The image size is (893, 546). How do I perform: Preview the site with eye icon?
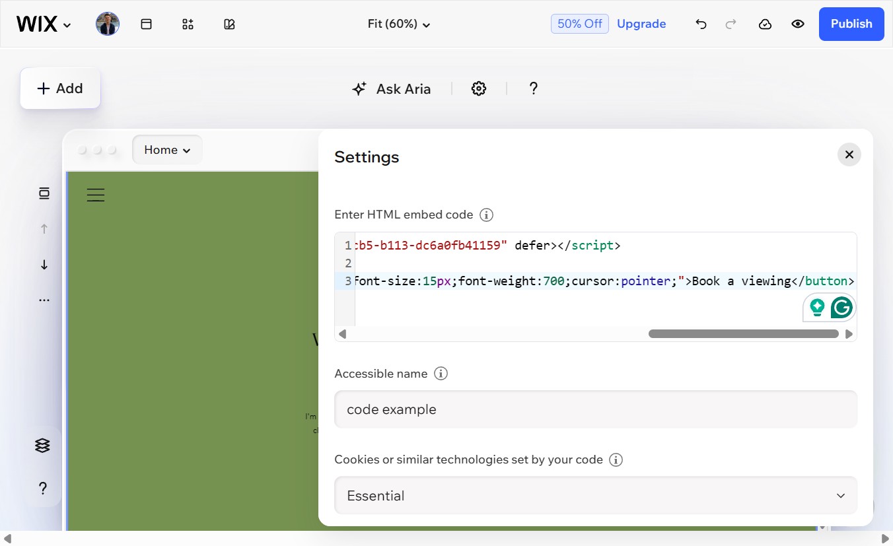pos(798,24)
